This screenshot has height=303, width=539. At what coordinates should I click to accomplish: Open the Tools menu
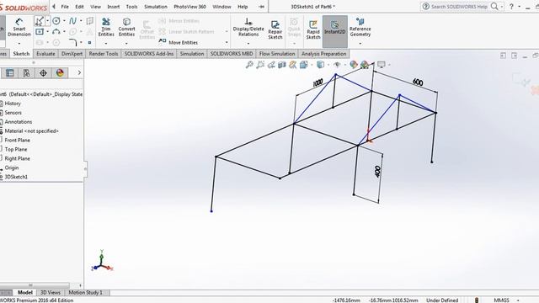pos(131,7)
